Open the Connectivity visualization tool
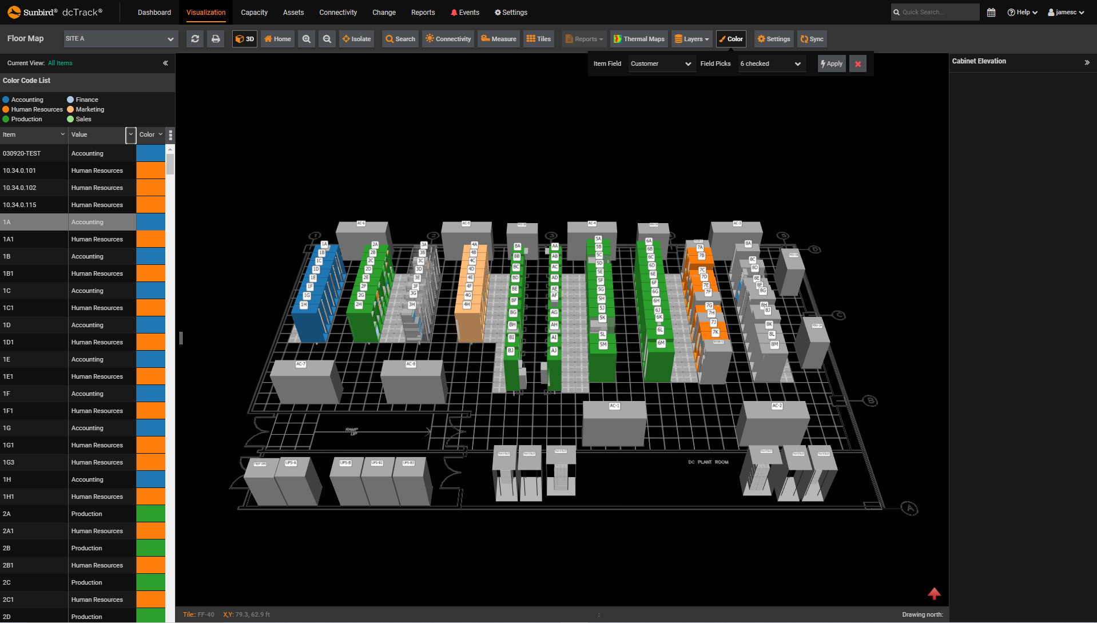 (x=448, y=39)
